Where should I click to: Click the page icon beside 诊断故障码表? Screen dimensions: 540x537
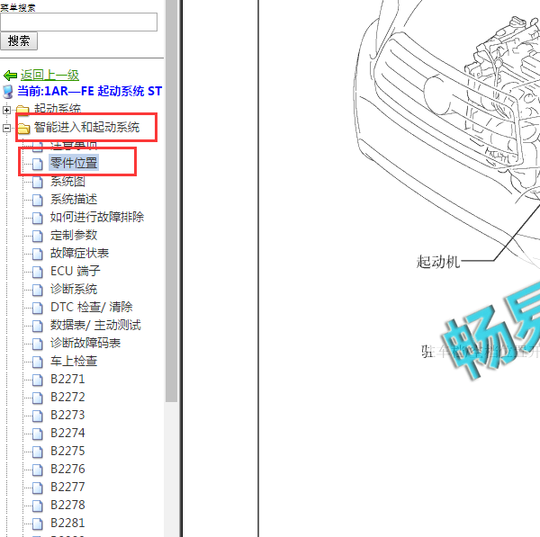coord(38,344)
